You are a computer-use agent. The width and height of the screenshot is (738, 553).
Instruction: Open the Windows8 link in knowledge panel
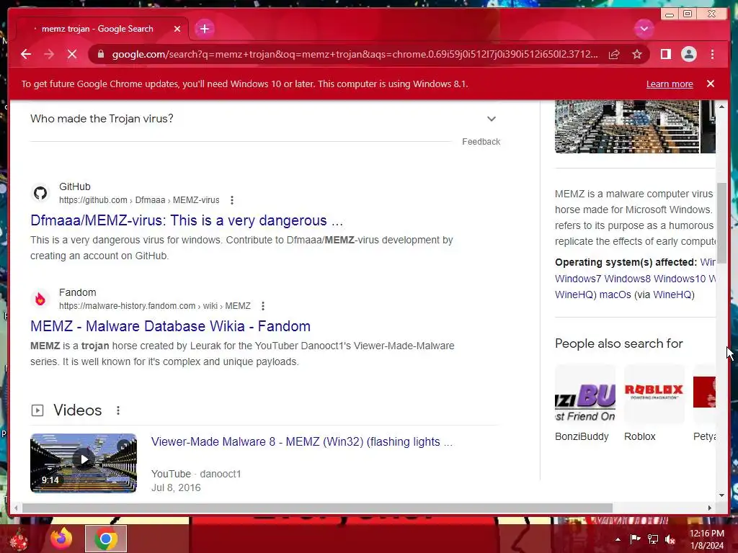click(x=628, y=279)
